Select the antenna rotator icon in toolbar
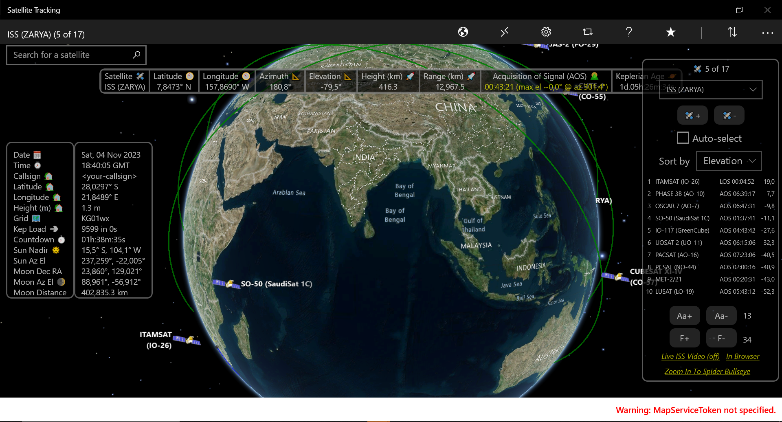 coord(505,32)
